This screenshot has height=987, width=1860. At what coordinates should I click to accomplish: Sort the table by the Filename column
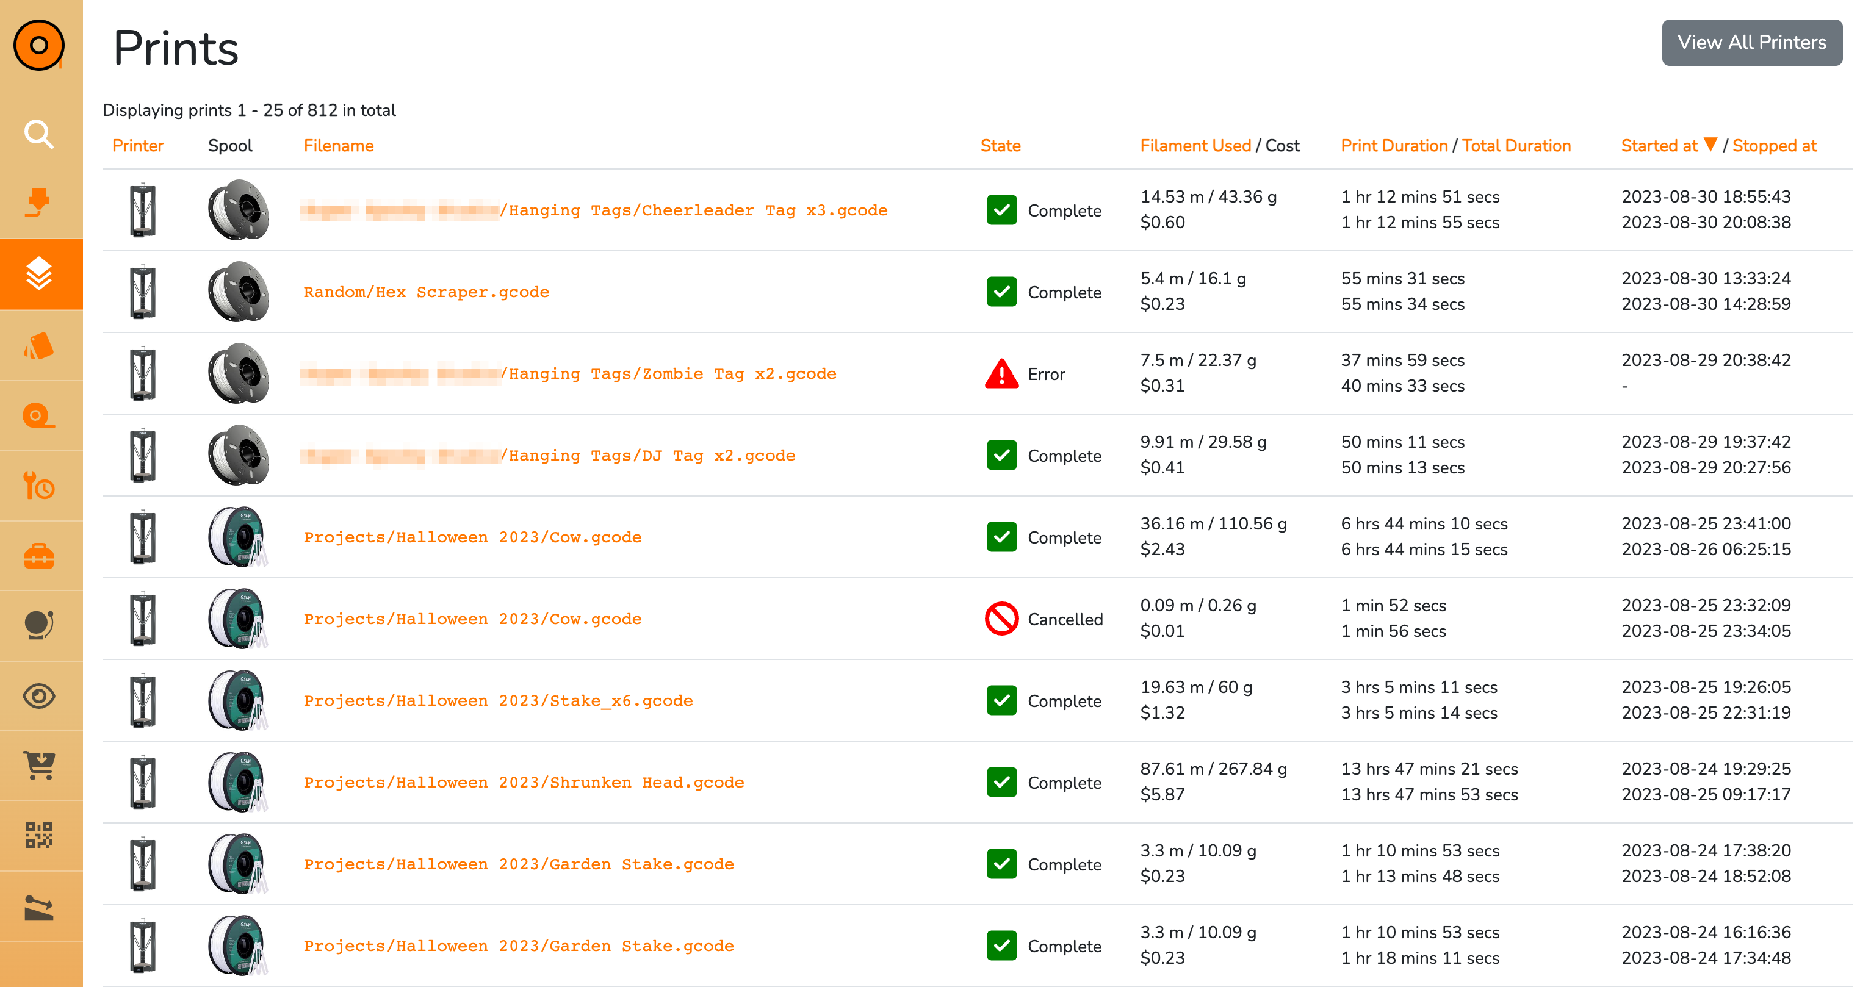338,145
